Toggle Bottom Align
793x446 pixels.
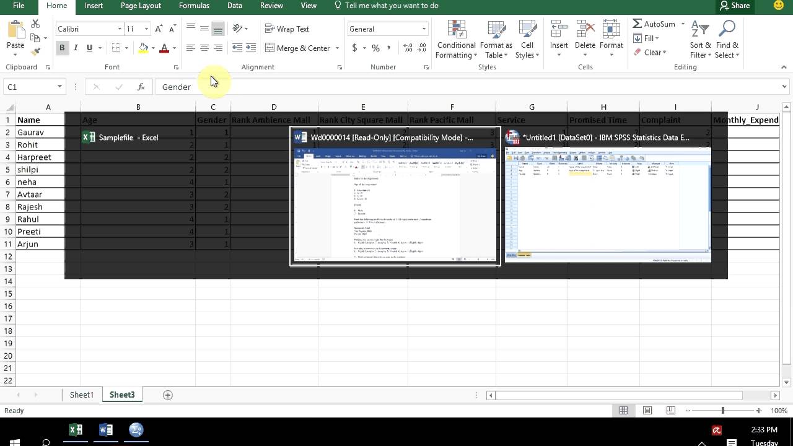point(218,28)
